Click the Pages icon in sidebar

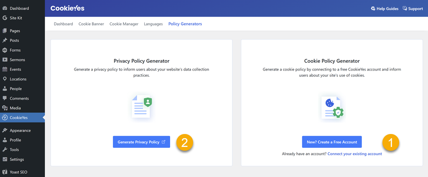tap(5, 31)
